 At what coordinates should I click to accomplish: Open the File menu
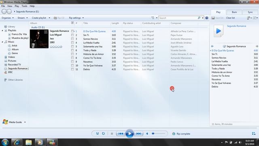click(x=3, y=6)
